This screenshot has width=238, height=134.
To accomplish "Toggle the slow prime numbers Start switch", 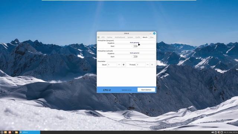I will (135, 46).
